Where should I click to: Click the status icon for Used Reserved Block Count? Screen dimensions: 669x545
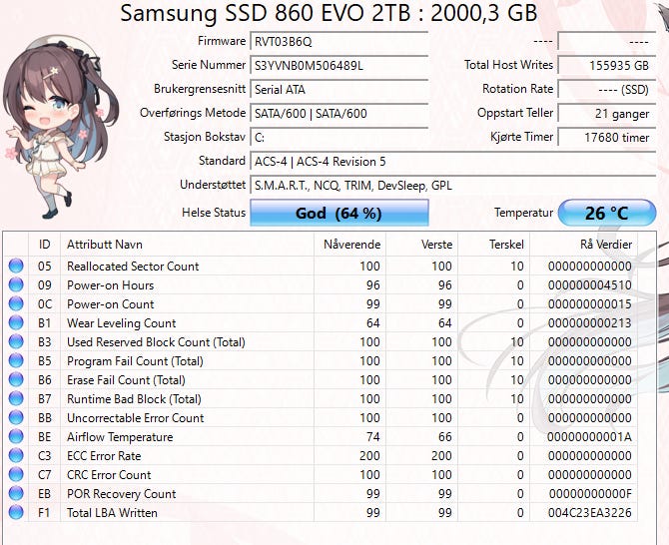(16, 341)
